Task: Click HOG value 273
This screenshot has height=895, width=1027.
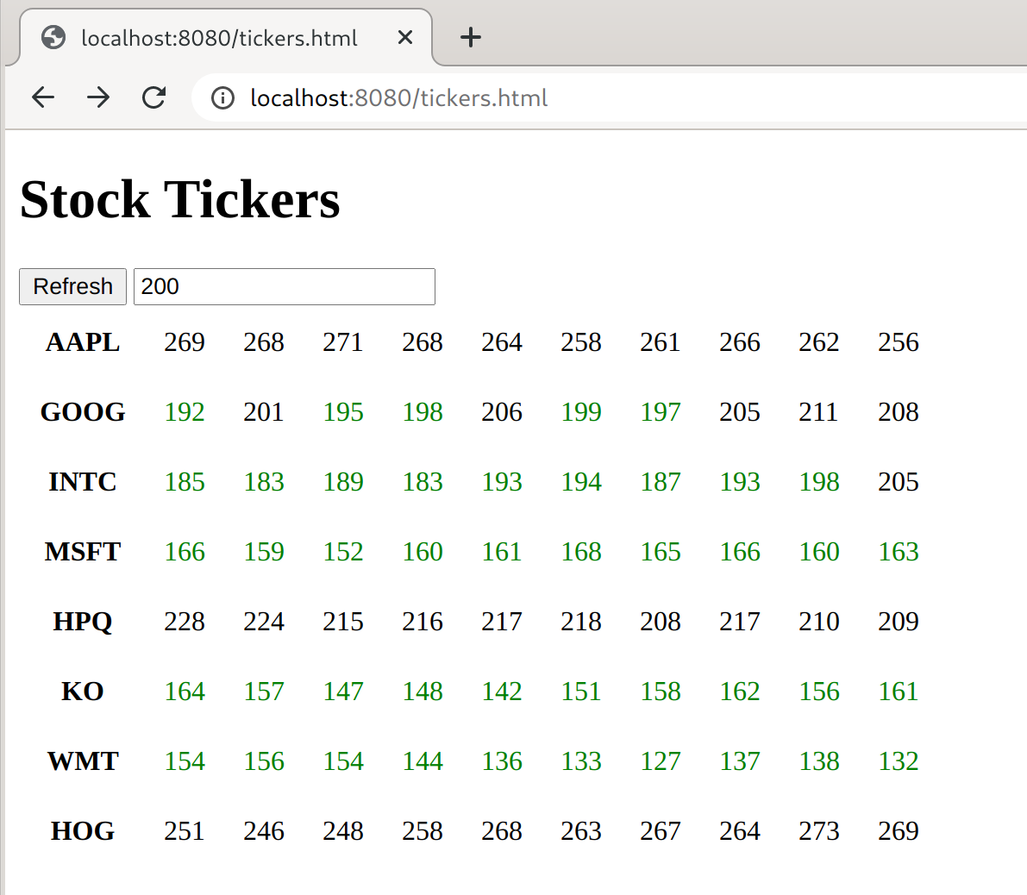Action: click(x=818, y=831)
